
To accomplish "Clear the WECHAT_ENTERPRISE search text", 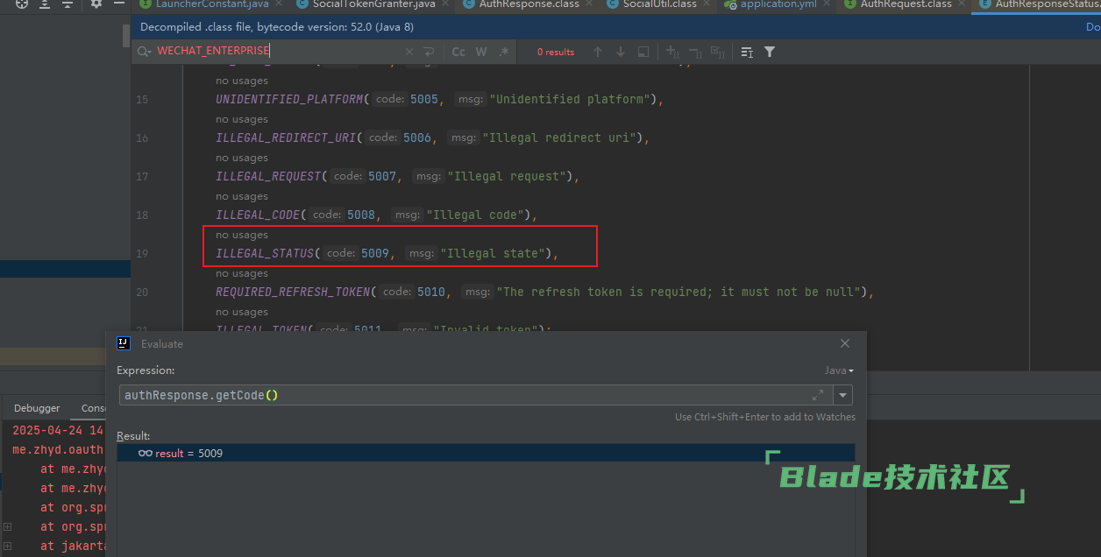I will 408,52.
